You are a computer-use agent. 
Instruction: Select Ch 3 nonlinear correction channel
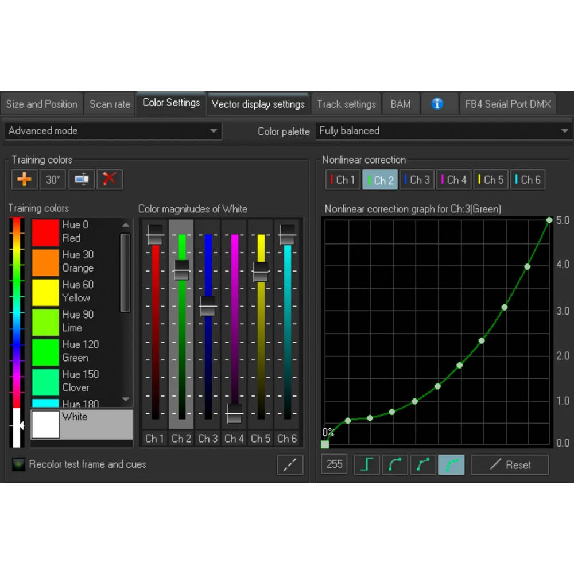417,180
